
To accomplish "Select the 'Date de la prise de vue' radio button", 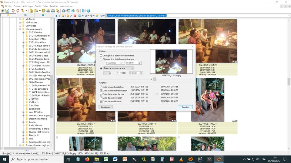I will click(101, 68).
